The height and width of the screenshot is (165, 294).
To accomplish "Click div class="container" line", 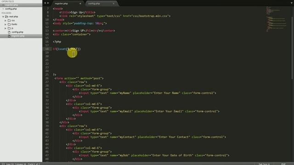I will [72, 34].
